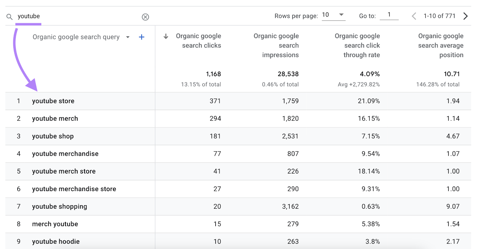Screen dimensions: 477x249
Task: Sort by search click through rate column
Action: point(357,45)
